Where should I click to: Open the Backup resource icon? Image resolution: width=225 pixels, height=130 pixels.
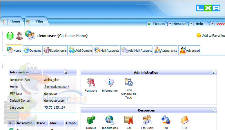pyautogui.click(x=91, y=120)
